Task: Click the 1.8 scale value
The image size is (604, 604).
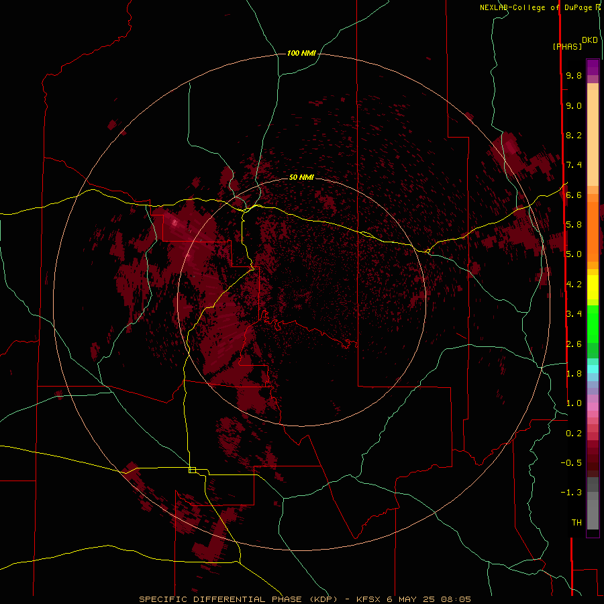Action: point(574,374)
